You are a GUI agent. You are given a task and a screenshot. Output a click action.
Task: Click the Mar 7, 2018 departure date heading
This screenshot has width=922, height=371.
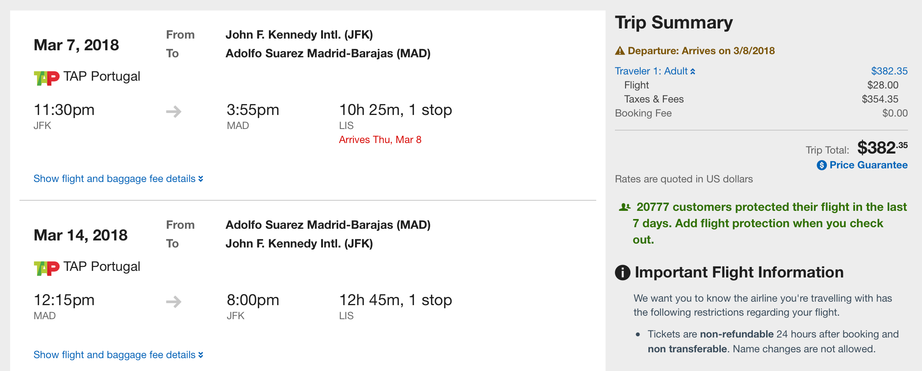tap(76, 45)
